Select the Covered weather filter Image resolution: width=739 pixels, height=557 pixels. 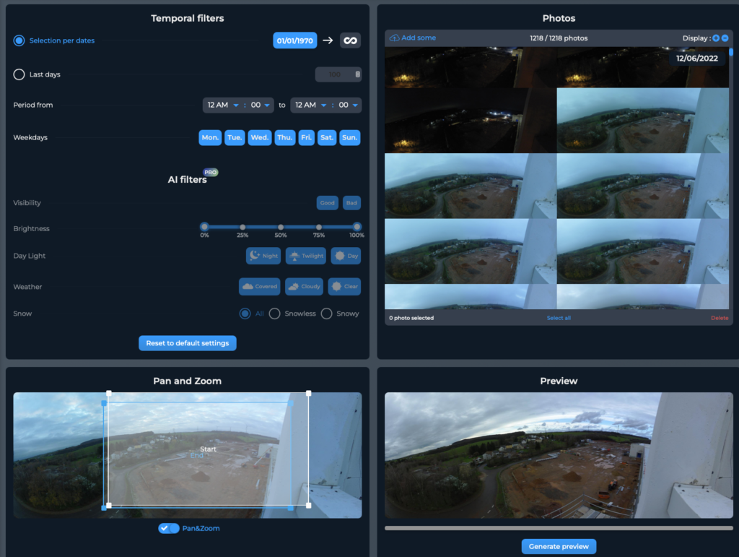coord(259,287)
